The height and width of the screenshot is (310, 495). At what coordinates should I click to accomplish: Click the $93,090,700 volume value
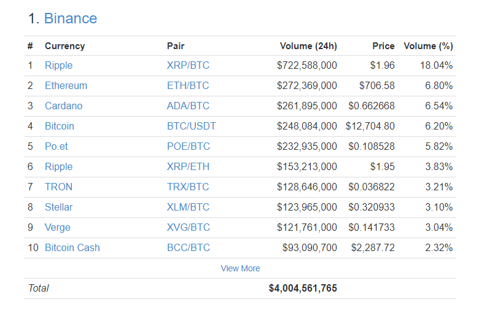[310, 247]
